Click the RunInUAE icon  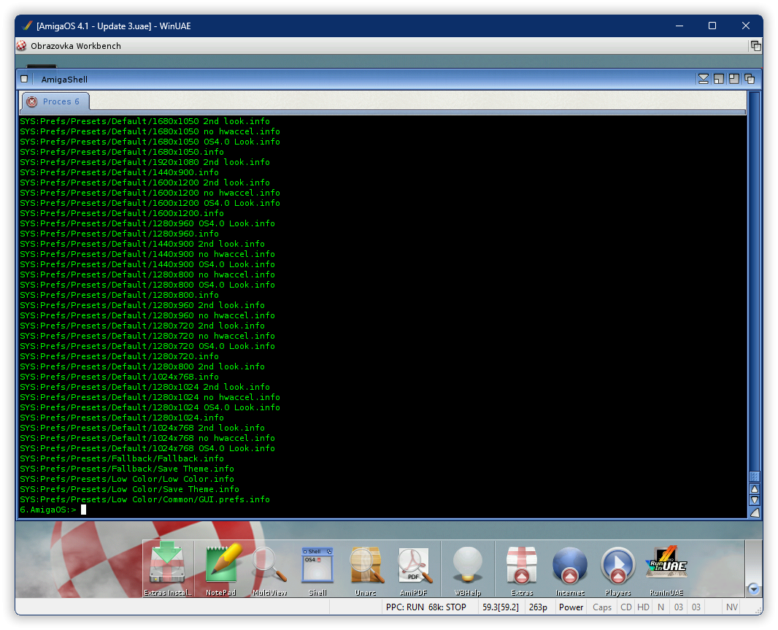pyautogui.click(x=666, y=567)
